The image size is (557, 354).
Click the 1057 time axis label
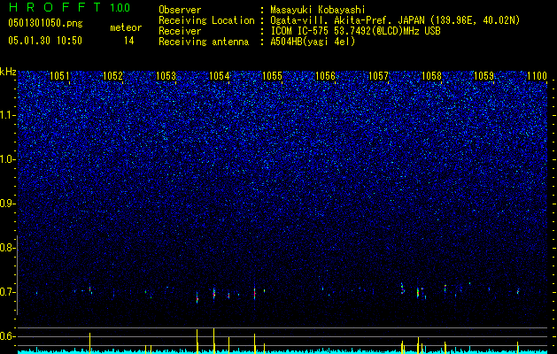click(378, 76)
